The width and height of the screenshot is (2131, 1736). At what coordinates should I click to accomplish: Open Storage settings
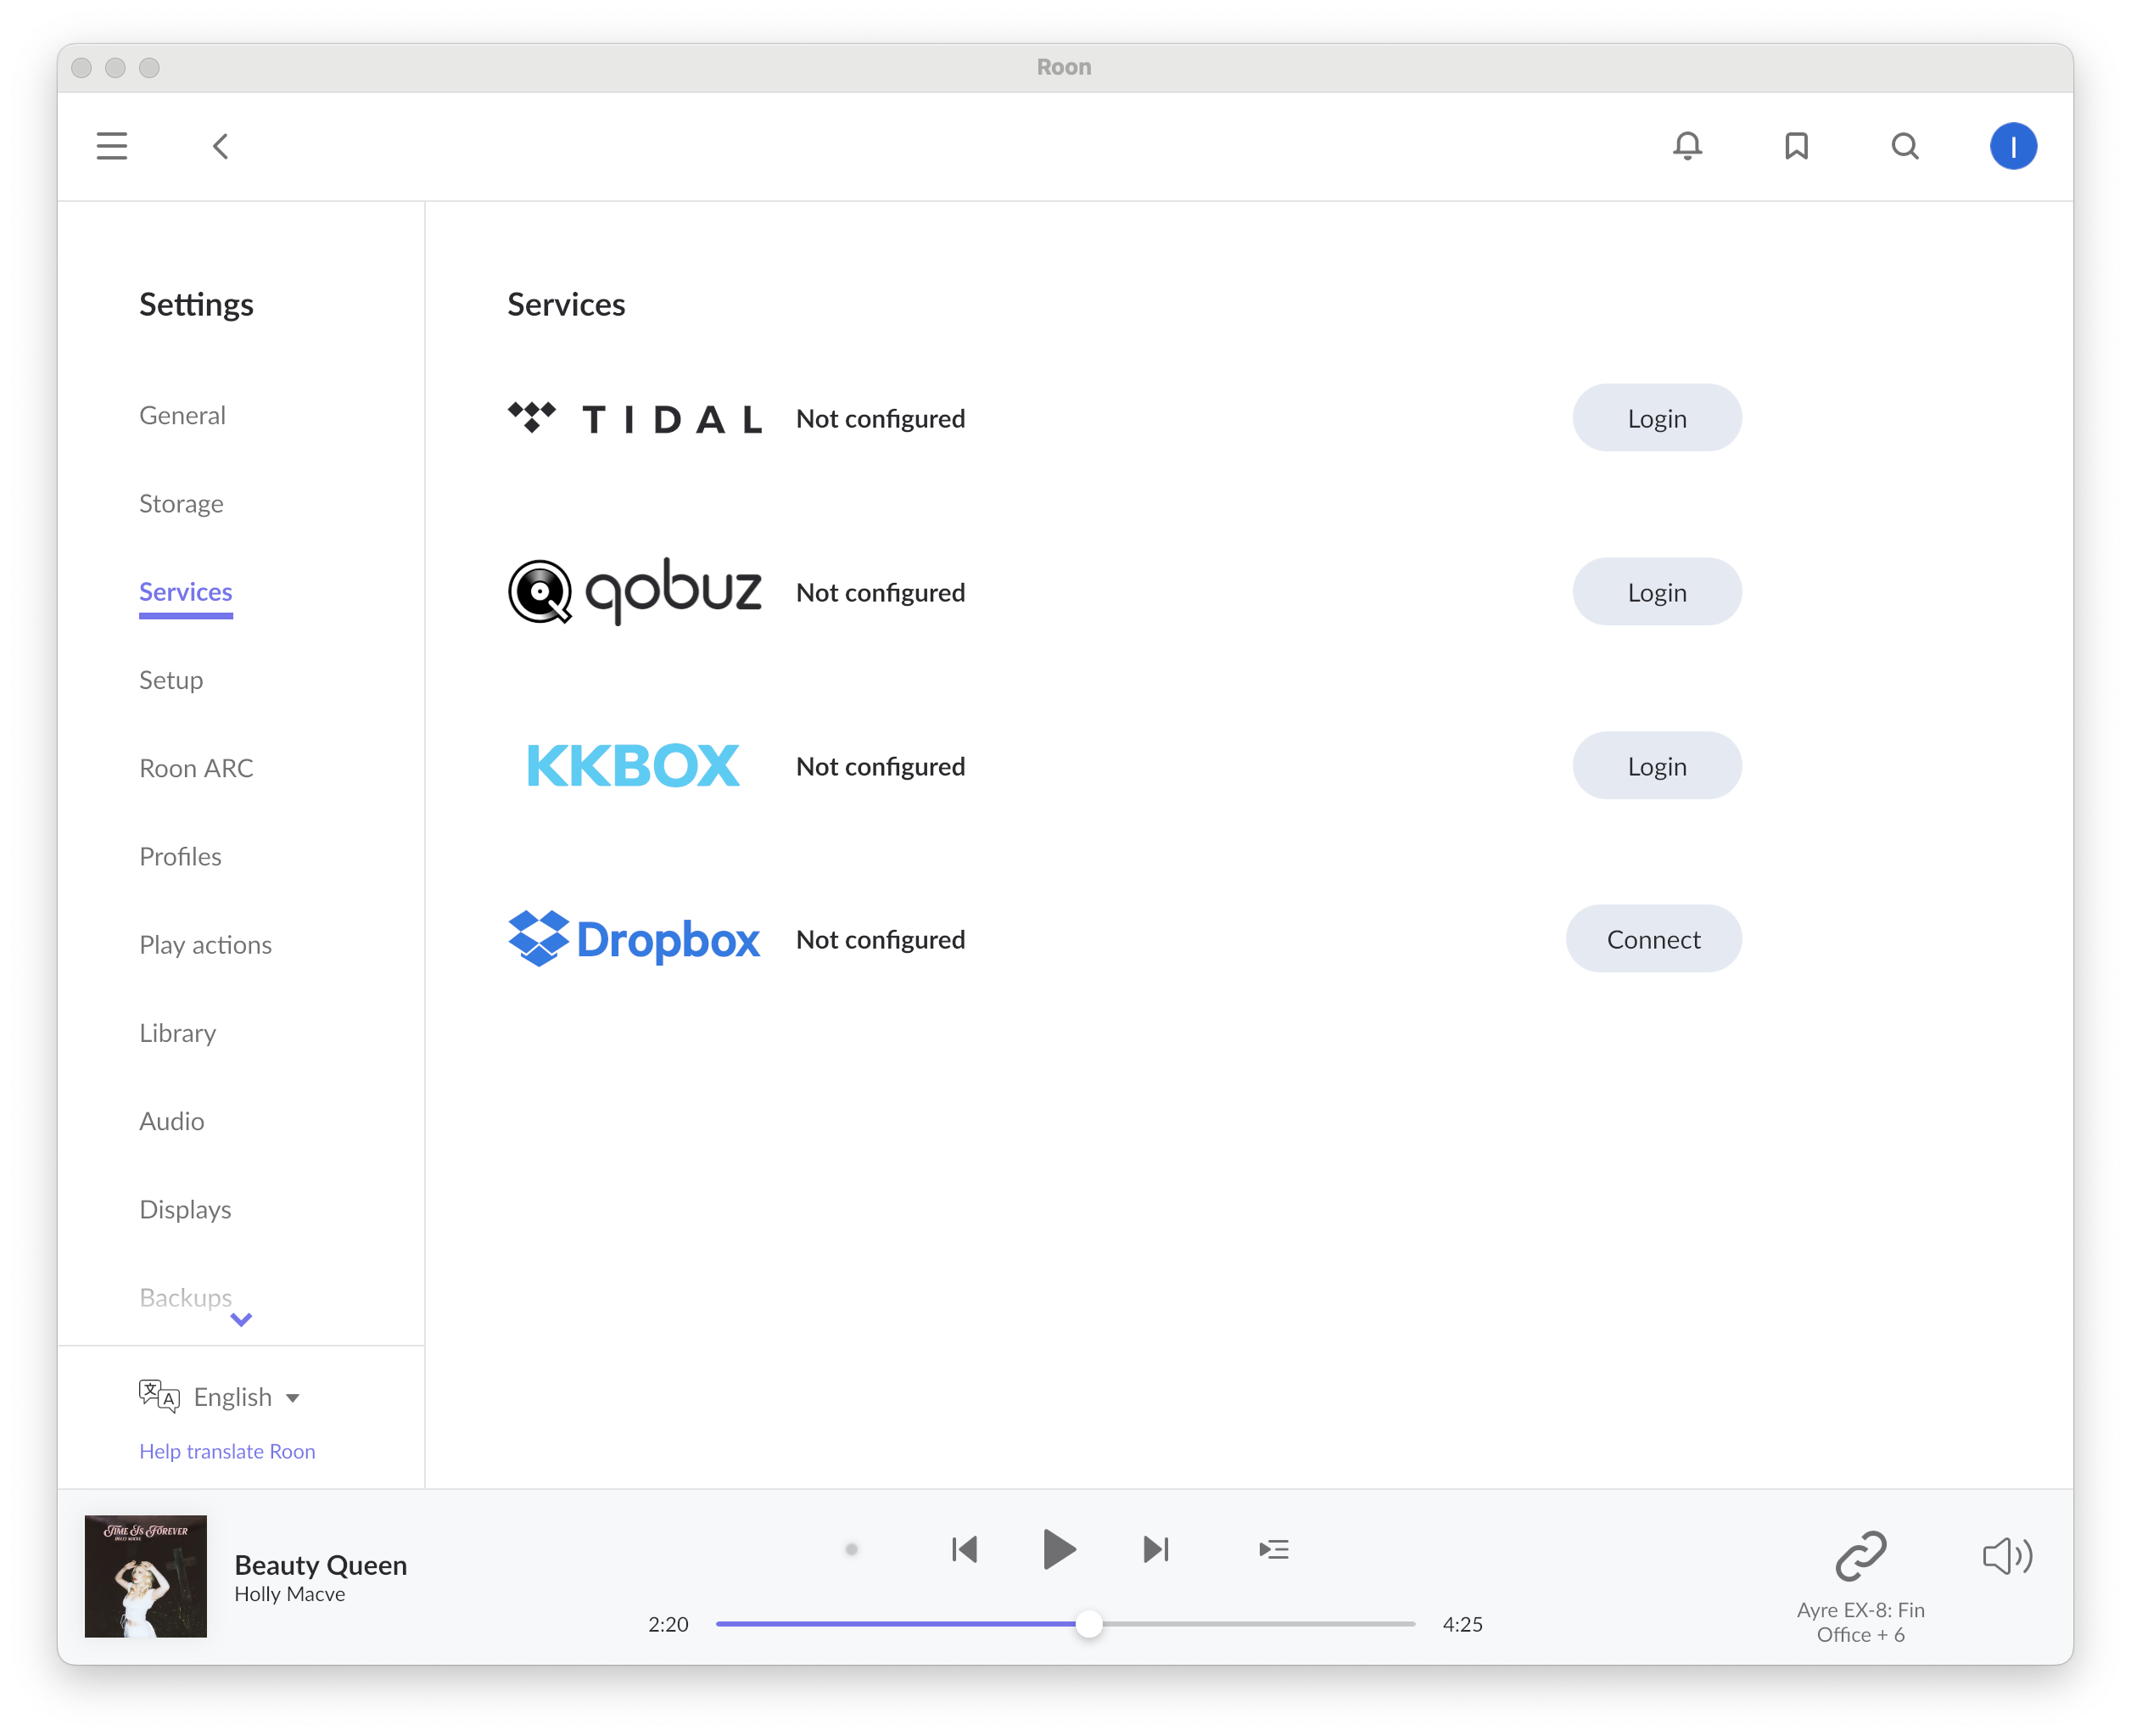coord(181,503)
